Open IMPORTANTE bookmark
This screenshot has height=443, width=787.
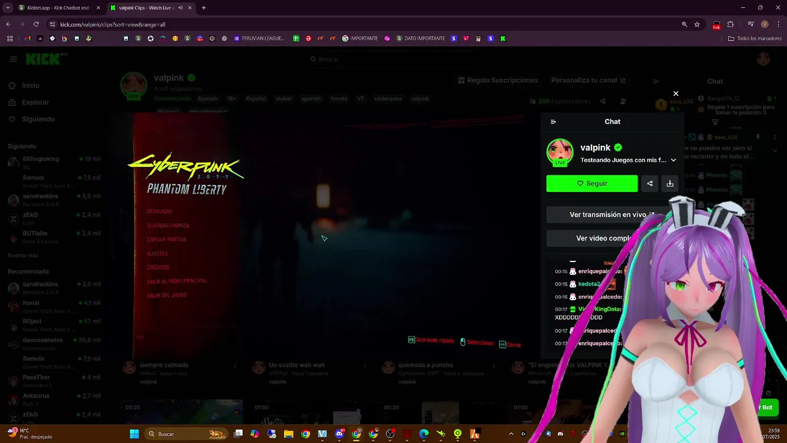tap(360, 38)
